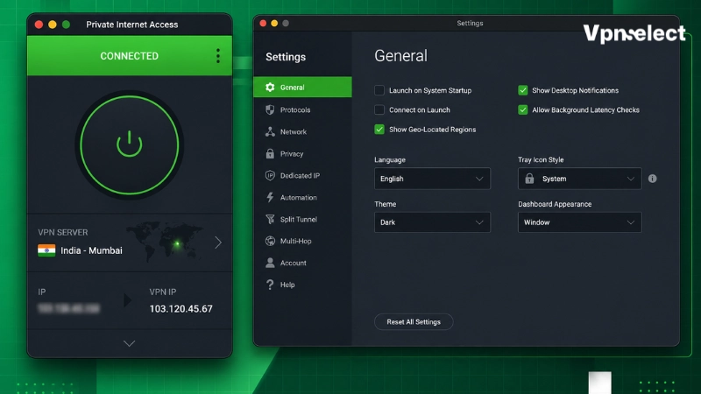Click the CONNECTED status banner

tap(129, 56)
